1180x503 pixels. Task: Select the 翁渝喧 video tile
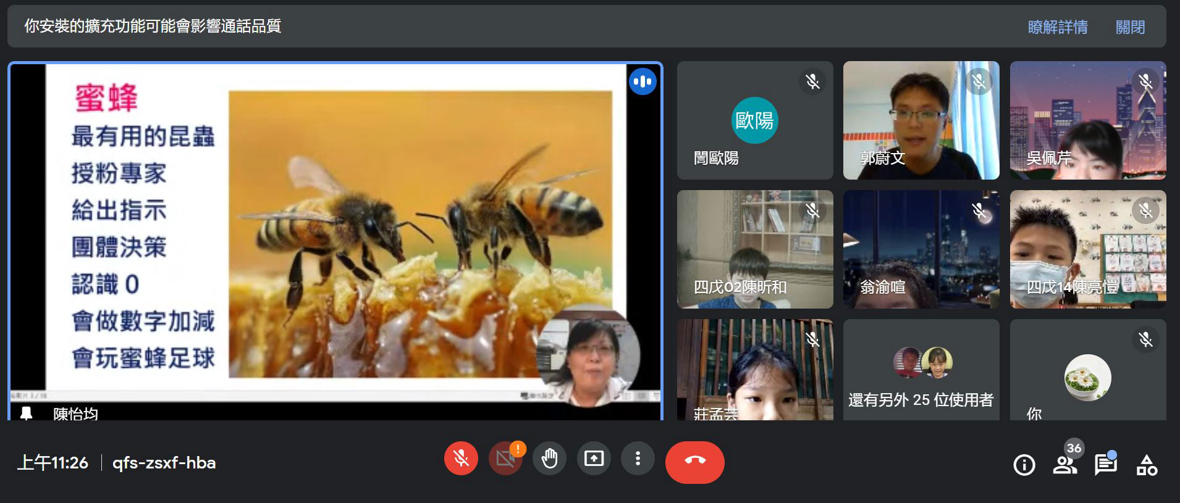921,249
